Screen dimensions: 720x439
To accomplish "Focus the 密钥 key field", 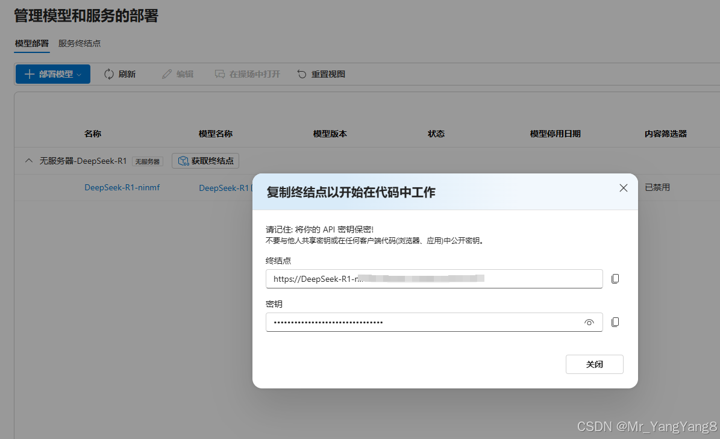I will click(434, 323).
